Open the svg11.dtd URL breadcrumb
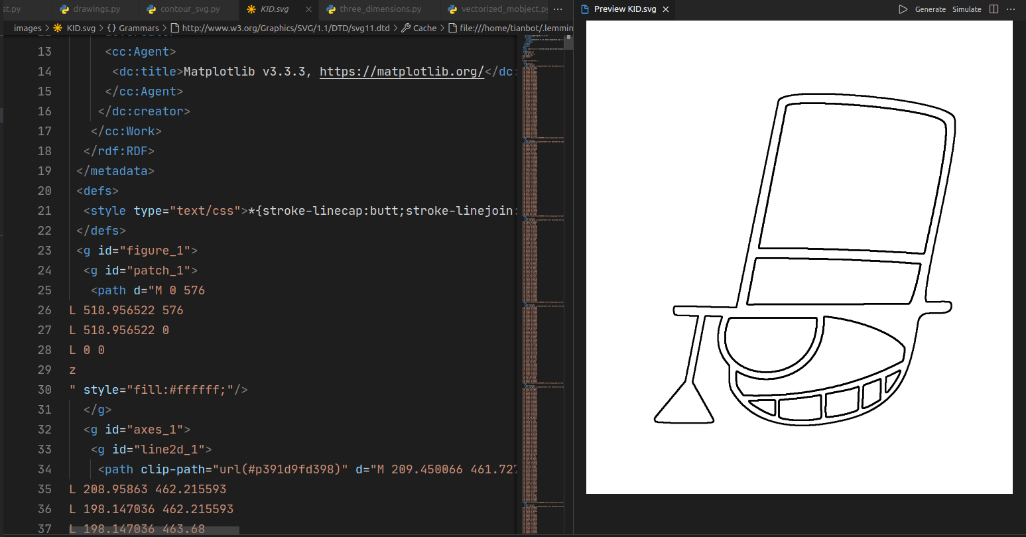 coord(286,28)
